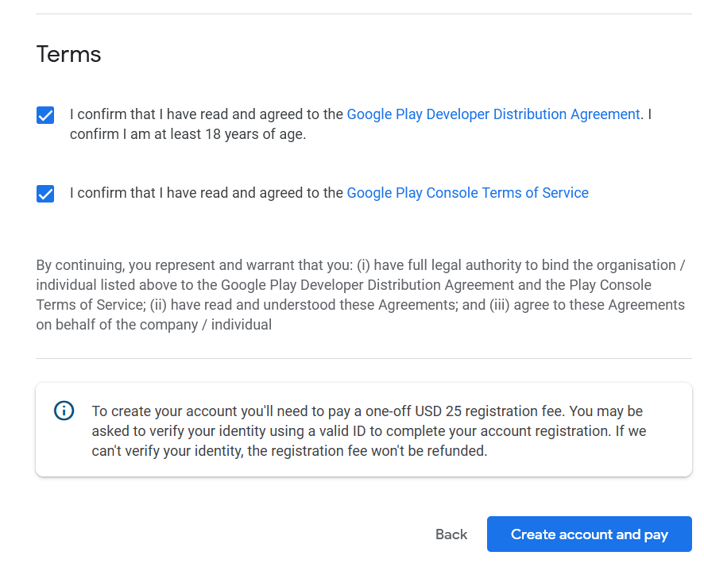Click the 'By continuing, you represent and warrant' text
Image resolution: width=704 pixels, height=567 pixels.
[159, 265]
